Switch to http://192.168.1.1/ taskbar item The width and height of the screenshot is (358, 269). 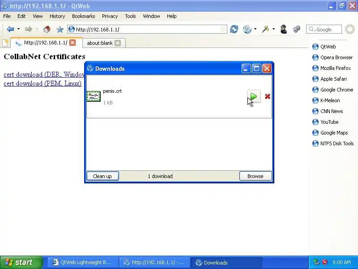(154, 262)
